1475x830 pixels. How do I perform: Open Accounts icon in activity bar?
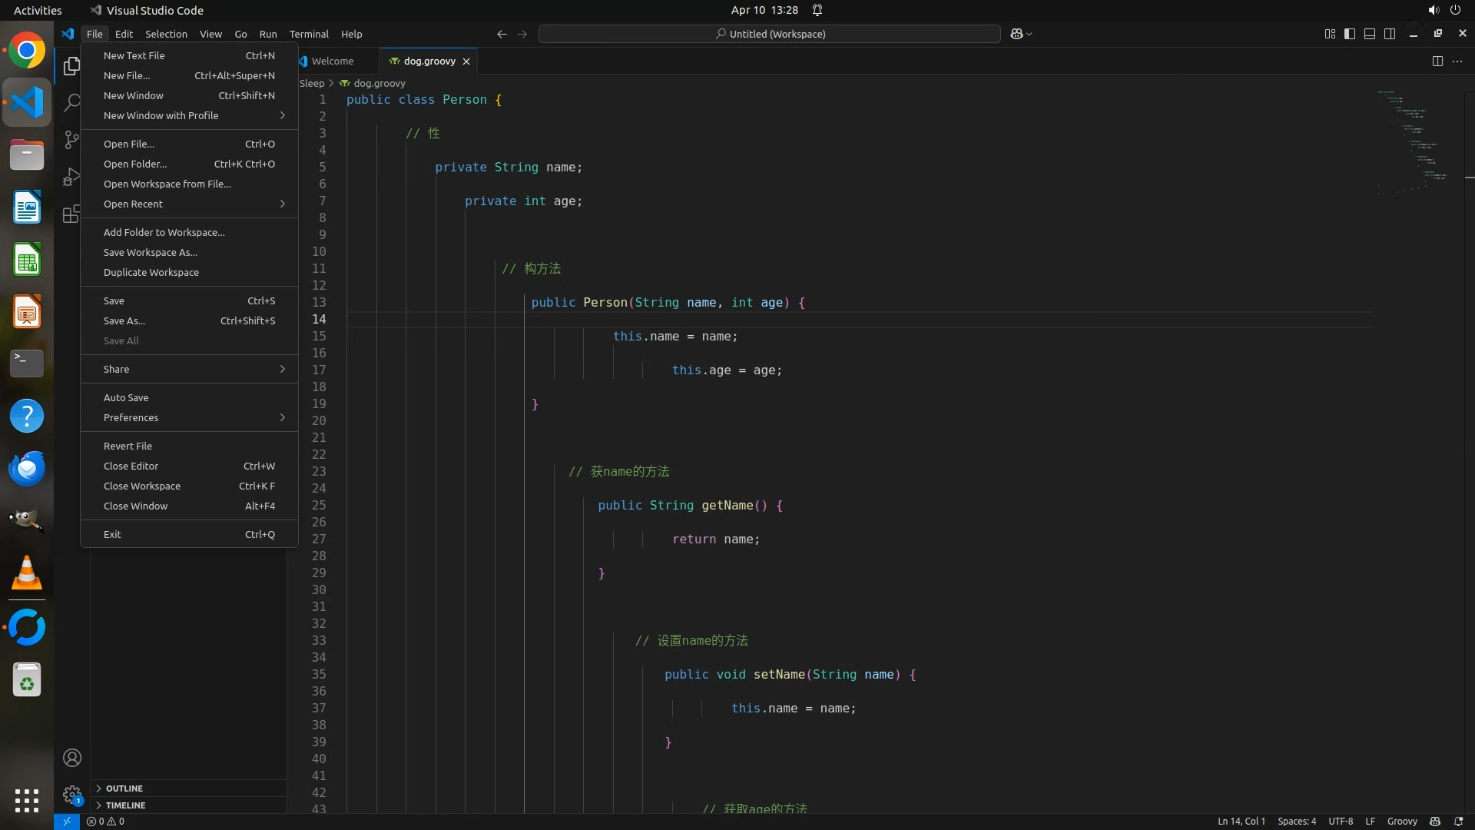(x=72, y=758)
